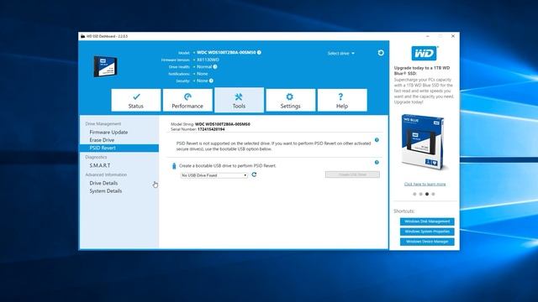Open the Select drive dropdown

click(341, 54)
